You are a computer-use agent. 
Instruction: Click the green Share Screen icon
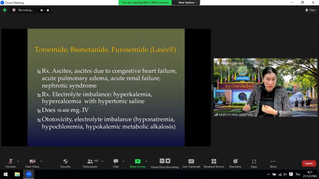tap(137, 161)
